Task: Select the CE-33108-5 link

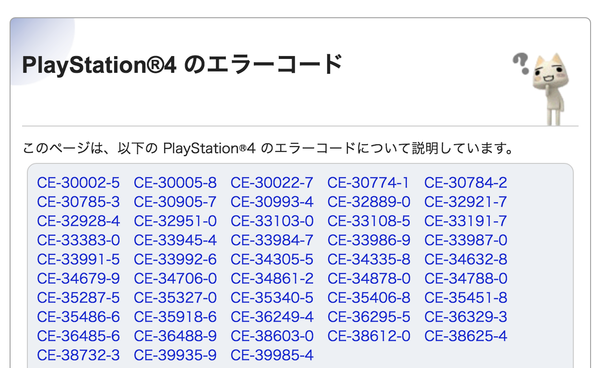Action: (x=369, y=221)
